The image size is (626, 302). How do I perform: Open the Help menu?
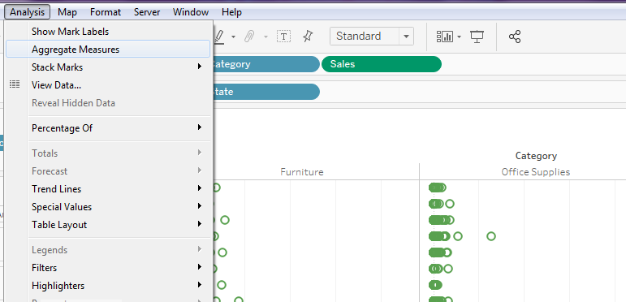click(231, 12)
